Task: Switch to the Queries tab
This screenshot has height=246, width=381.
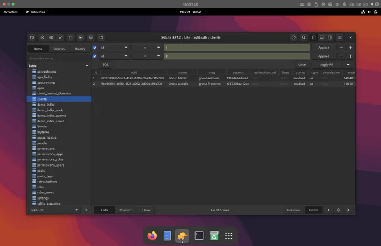Action: (59, 49)
